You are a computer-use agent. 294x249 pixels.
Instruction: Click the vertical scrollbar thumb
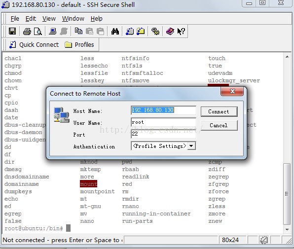click(287, 194)
